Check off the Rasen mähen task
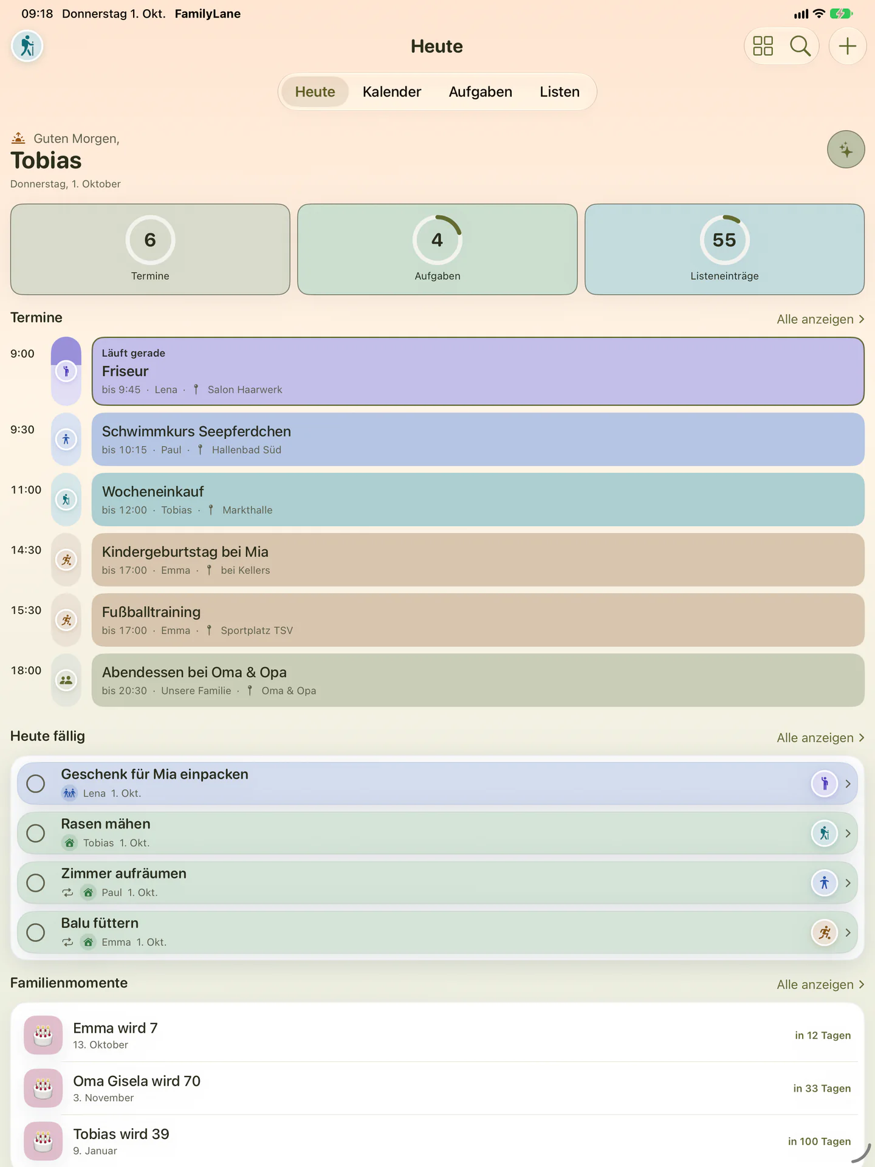Image resolution: width=875 pixels, height=1167 pixels. [x=36, y=833]
